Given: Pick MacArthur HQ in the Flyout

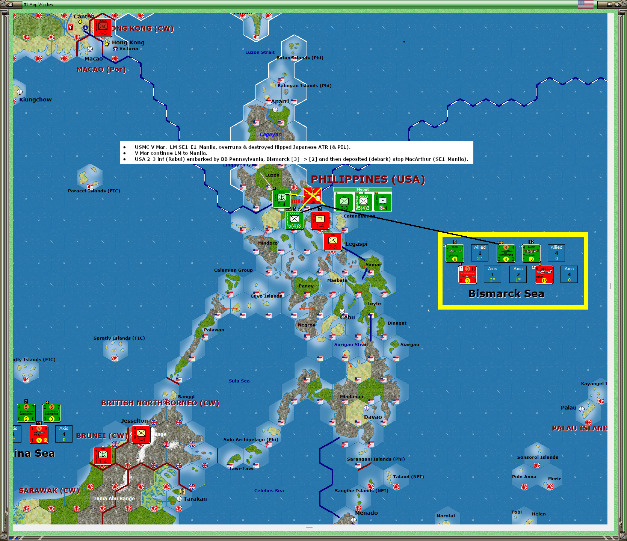Looking at the screenshot, I should coord(363,202).
